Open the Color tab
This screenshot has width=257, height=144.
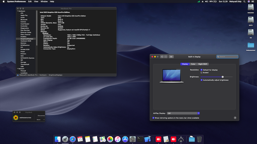[x=193, y=64]
